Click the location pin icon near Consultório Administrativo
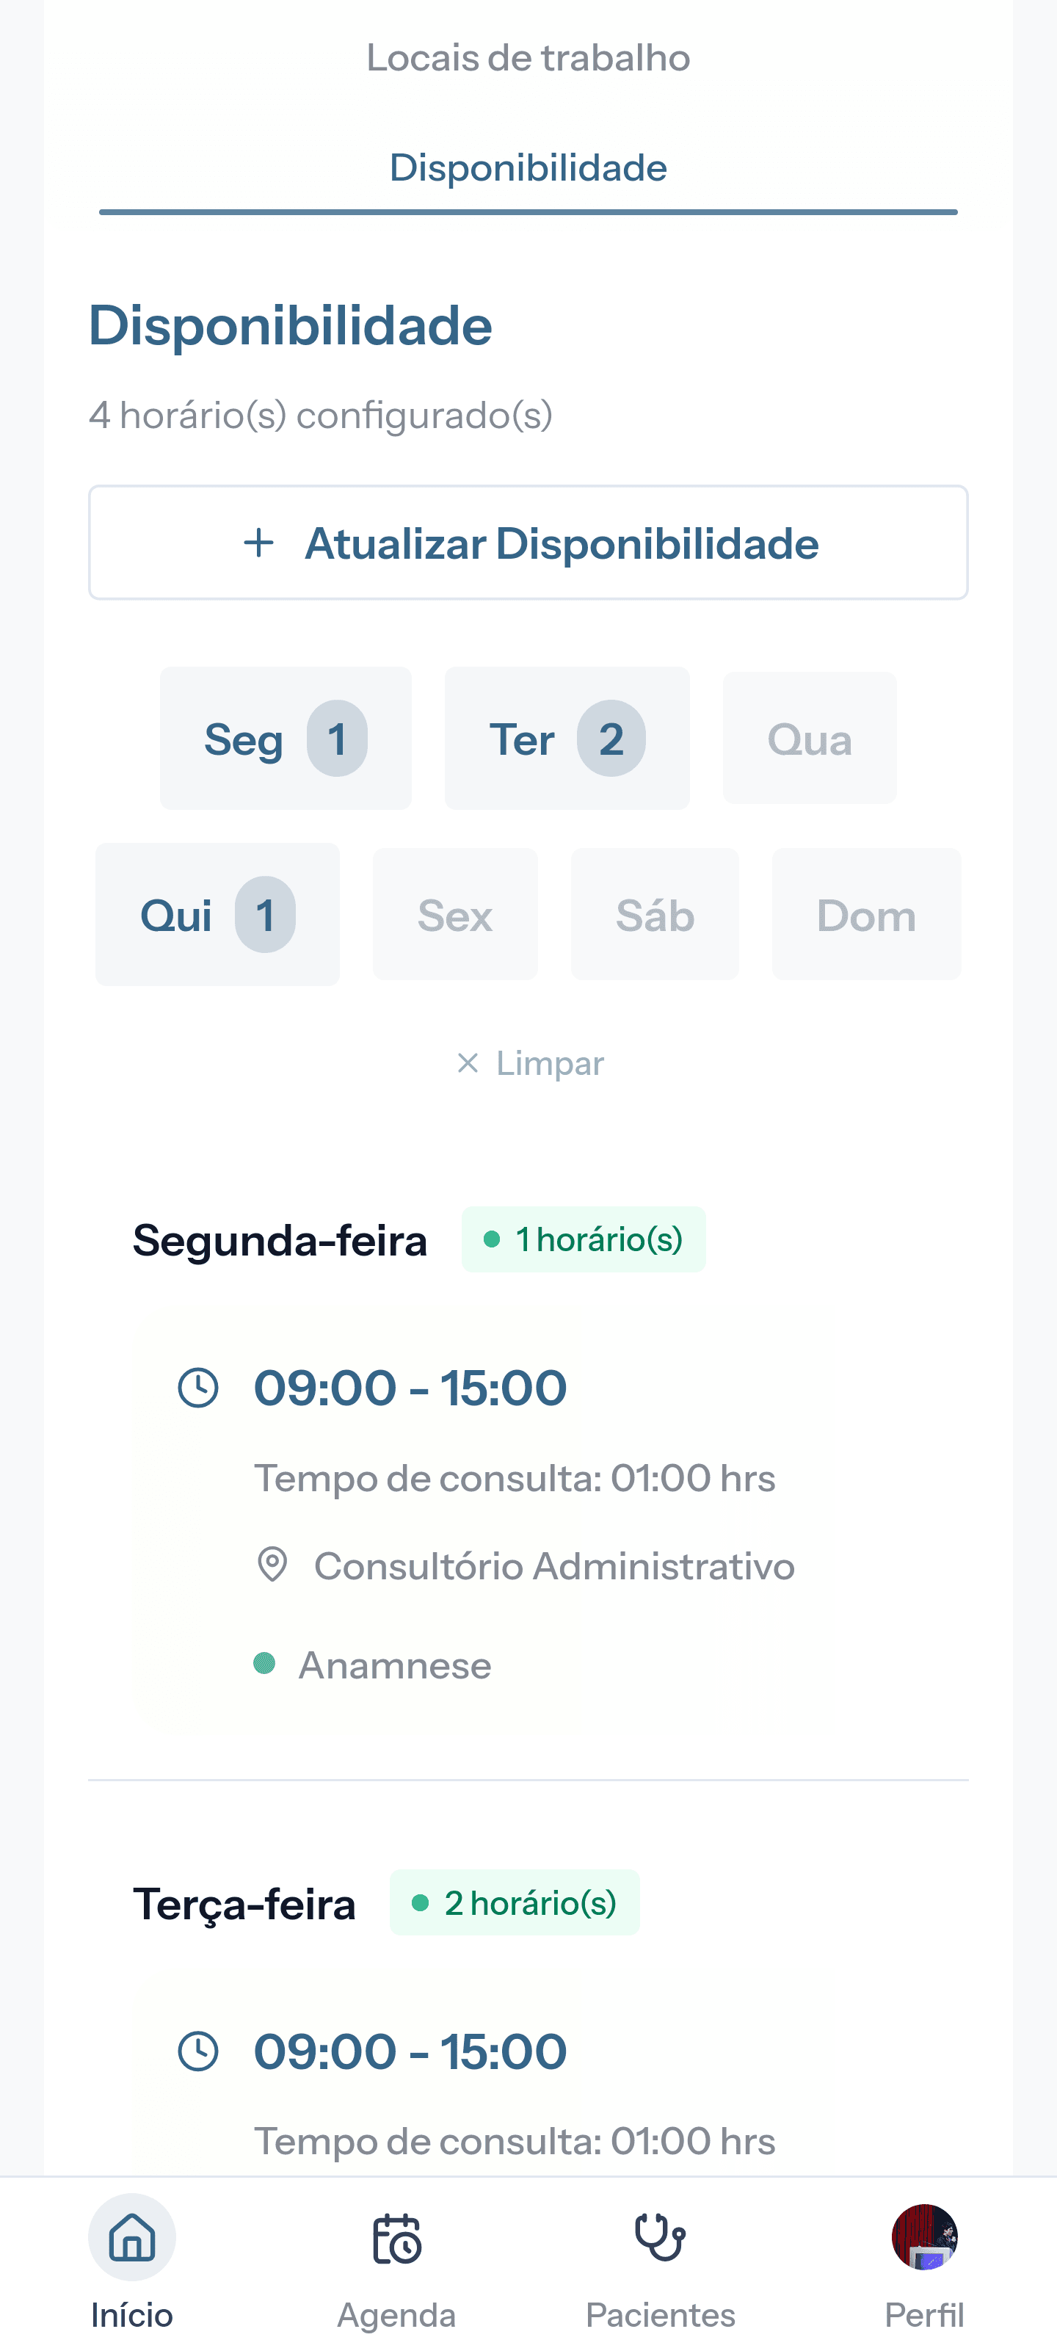The width and height of the screenshot is (1057, 2351). click(272, 1565)
